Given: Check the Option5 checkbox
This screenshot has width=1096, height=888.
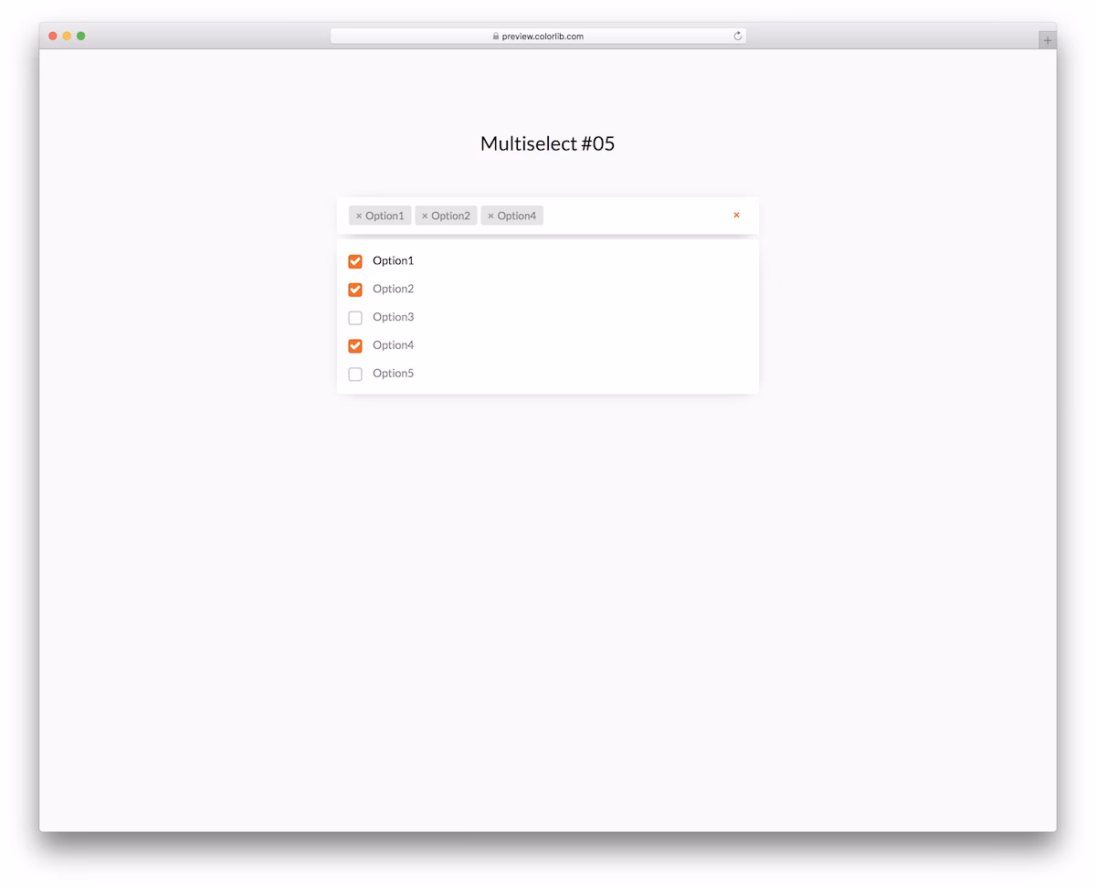Looking at the screenshot, I should (355, 375).
